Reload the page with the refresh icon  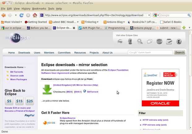coord(22,15)
